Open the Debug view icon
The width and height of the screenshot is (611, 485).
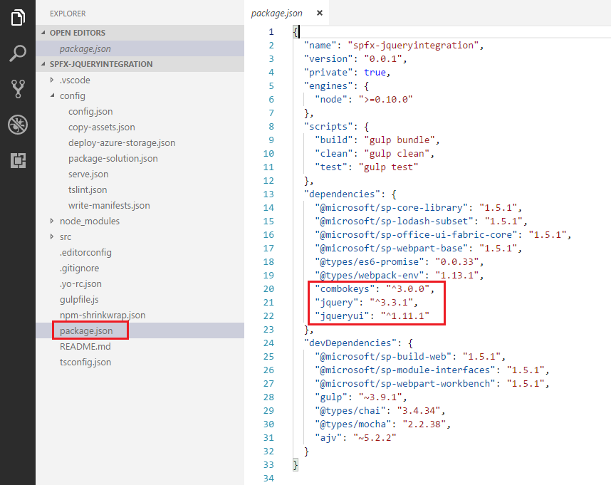(x=18, y=125)
